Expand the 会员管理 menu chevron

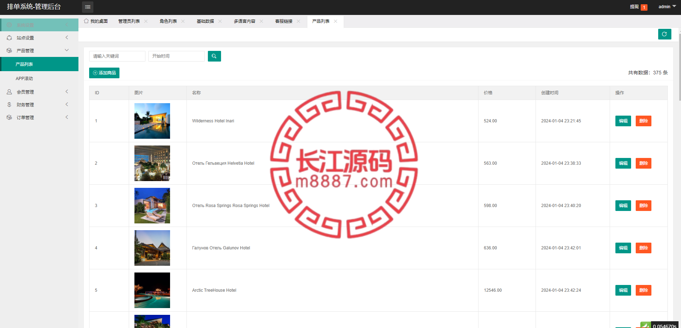67,91
